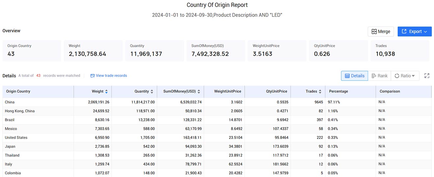Image resolution: width=434 pixels, height=177 pixels.
Task: Open View trade records link
Action: (109, 76)
